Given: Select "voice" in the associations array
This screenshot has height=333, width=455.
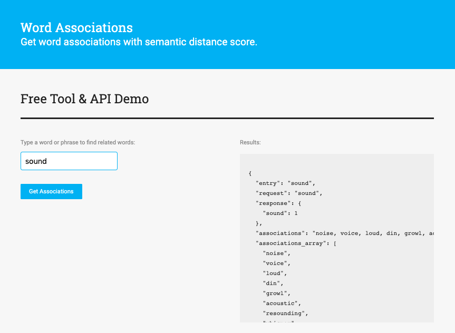Looking at the screenshot, I should click(276, 263).
